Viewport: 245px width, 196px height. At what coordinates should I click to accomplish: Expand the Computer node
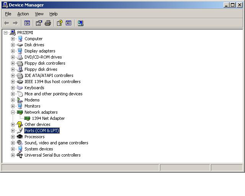point(13,39)
